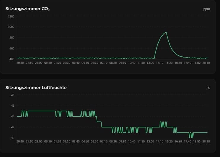
Task: Click the Luftfeuchte dip to 40%
Action: click(x=191, y=135)
